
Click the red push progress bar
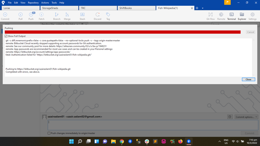click(x=123, y=32)
